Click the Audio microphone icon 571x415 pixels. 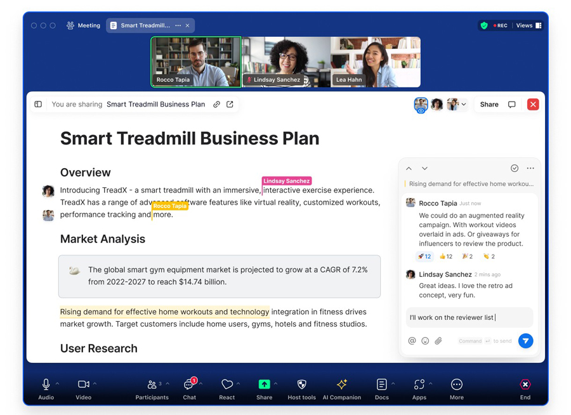click(x=46, y=385)
